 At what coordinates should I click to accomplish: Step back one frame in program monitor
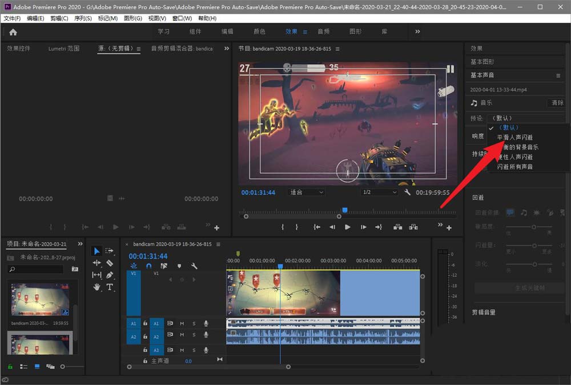click(x=332, y=227)
